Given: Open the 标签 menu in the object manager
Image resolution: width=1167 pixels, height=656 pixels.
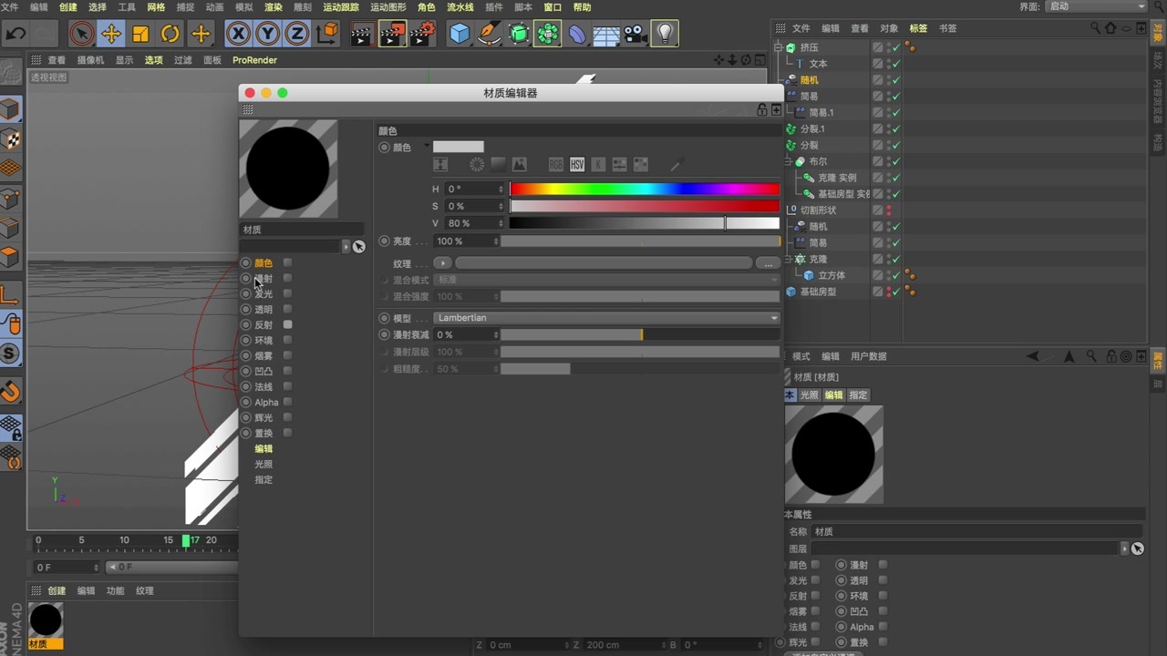Looking at the screenshot, I should click(x=918, y=28).
